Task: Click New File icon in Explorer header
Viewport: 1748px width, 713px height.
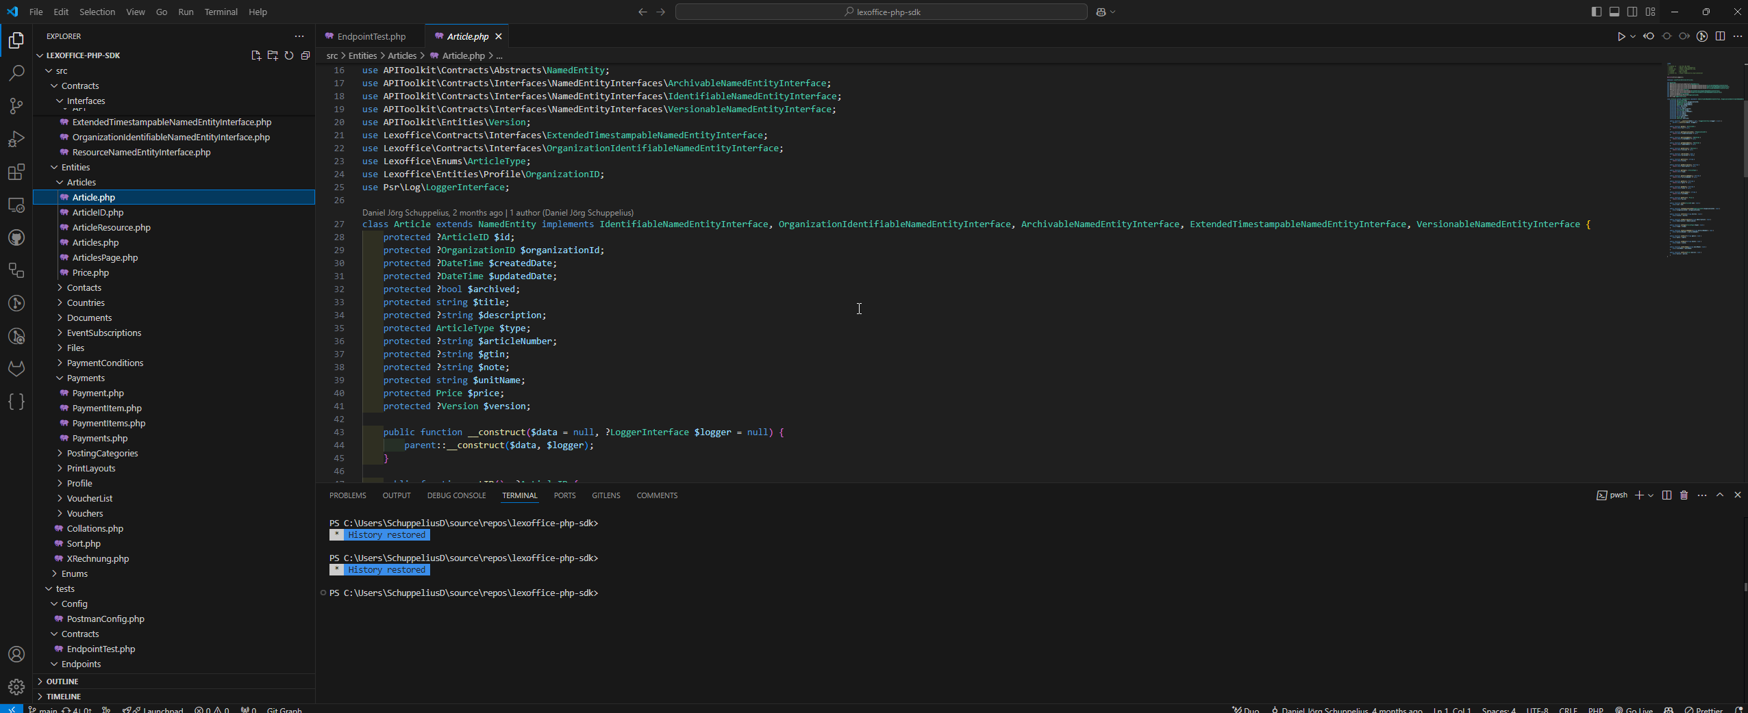Action: pos(255,55)
